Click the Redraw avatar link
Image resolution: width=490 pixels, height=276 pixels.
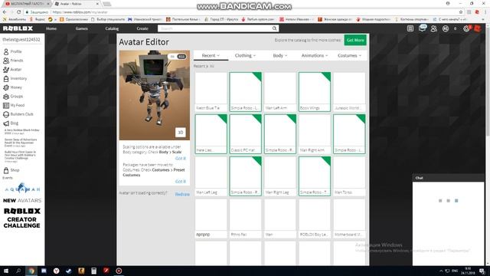(x=182, y=194)
